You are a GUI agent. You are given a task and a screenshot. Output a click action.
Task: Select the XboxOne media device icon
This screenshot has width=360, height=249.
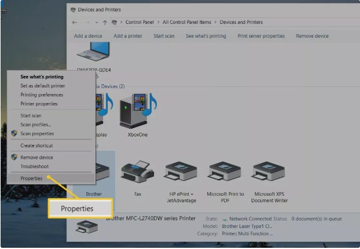pyautogui.click(x=138, y=111)
